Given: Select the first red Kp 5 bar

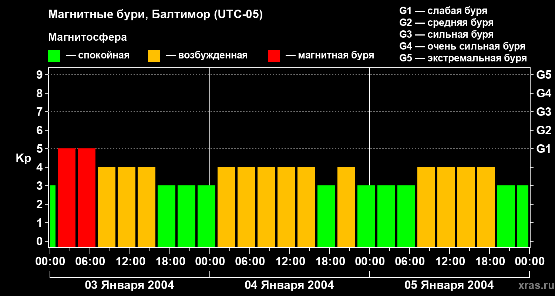Looking at the screenshot, I should tap(67, 198).
